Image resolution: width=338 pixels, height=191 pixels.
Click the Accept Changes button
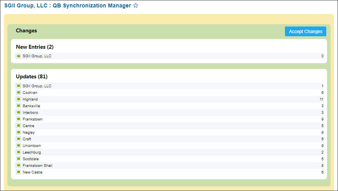[x=306, y=32]
